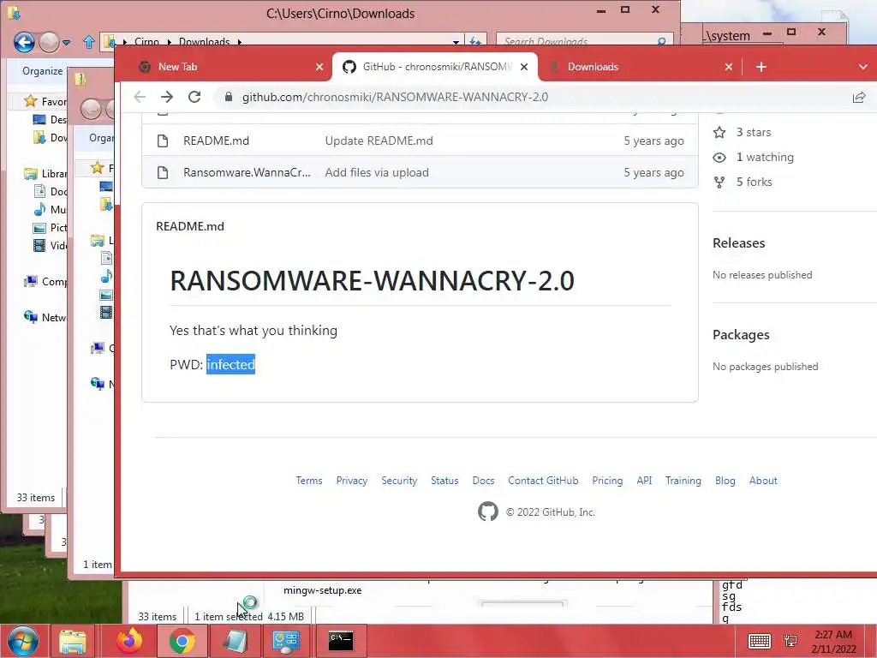Open the Windows Start button
Viewport: 877px width, 658px height.
coord(23,641)
